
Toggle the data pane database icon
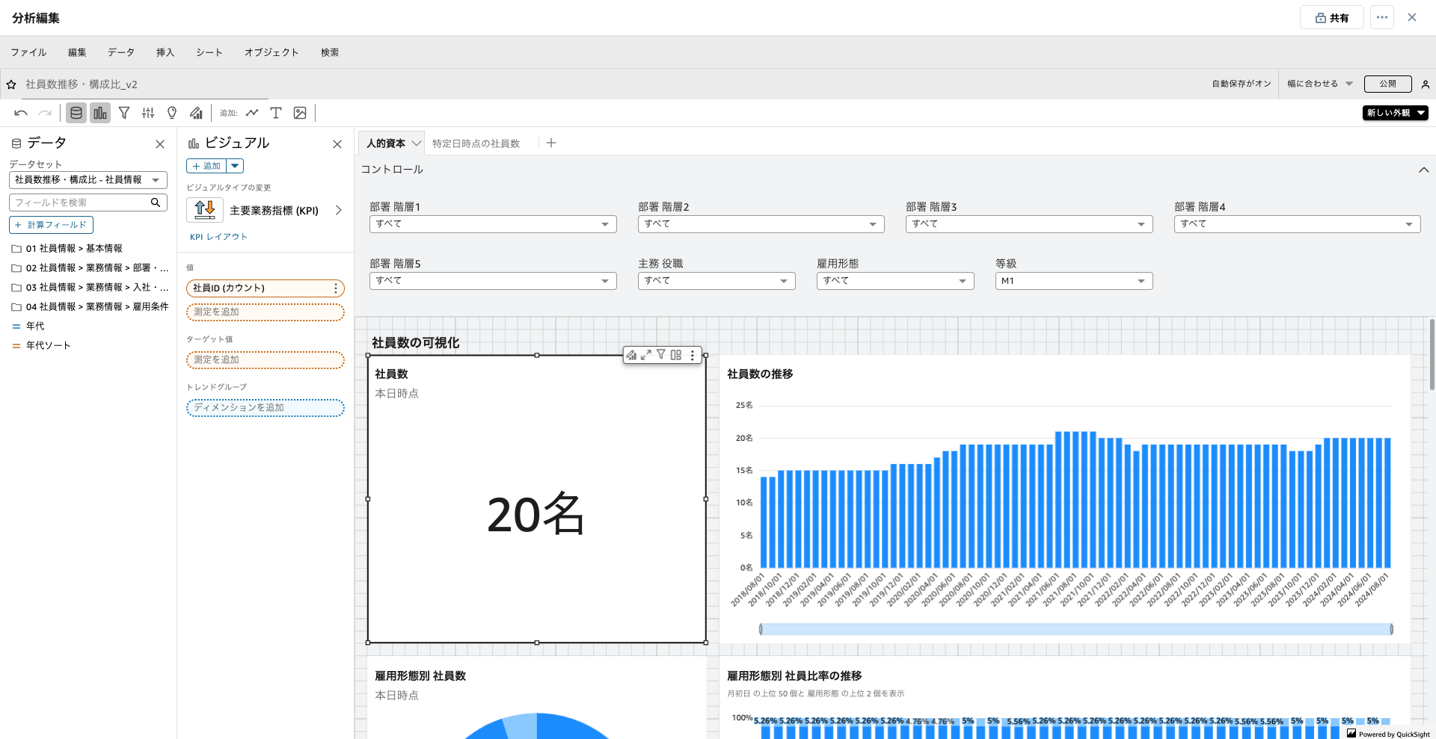[x=76, y=113]
